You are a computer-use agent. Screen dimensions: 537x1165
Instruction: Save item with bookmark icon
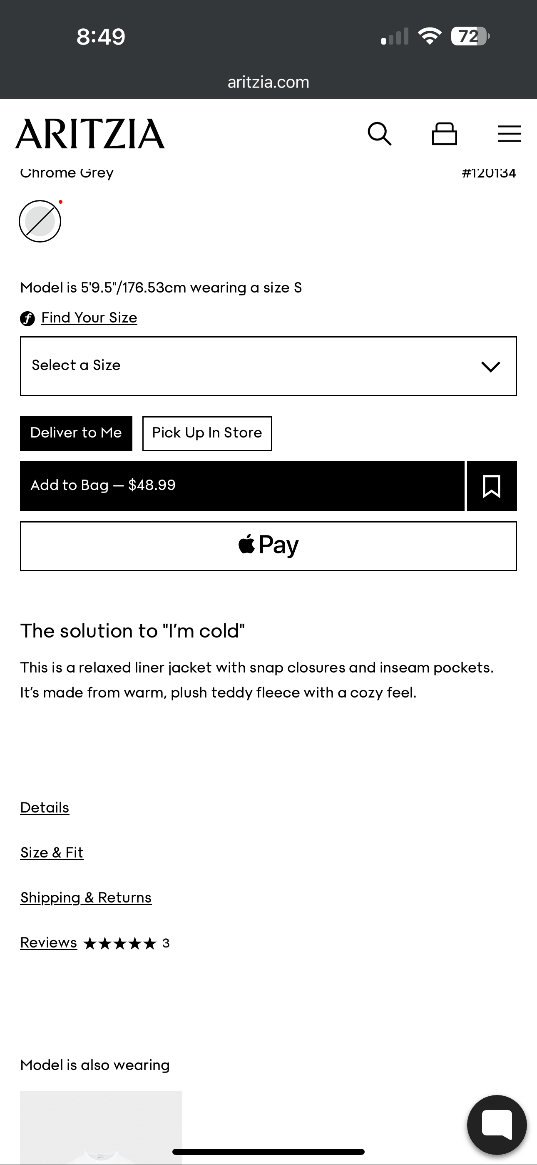point(491,486)
